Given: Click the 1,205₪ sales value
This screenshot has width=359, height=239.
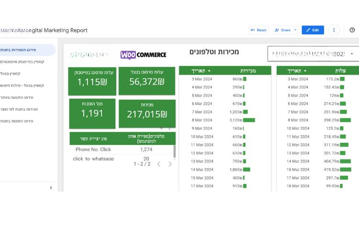Looking at the screenshot, I should (236, 112).
